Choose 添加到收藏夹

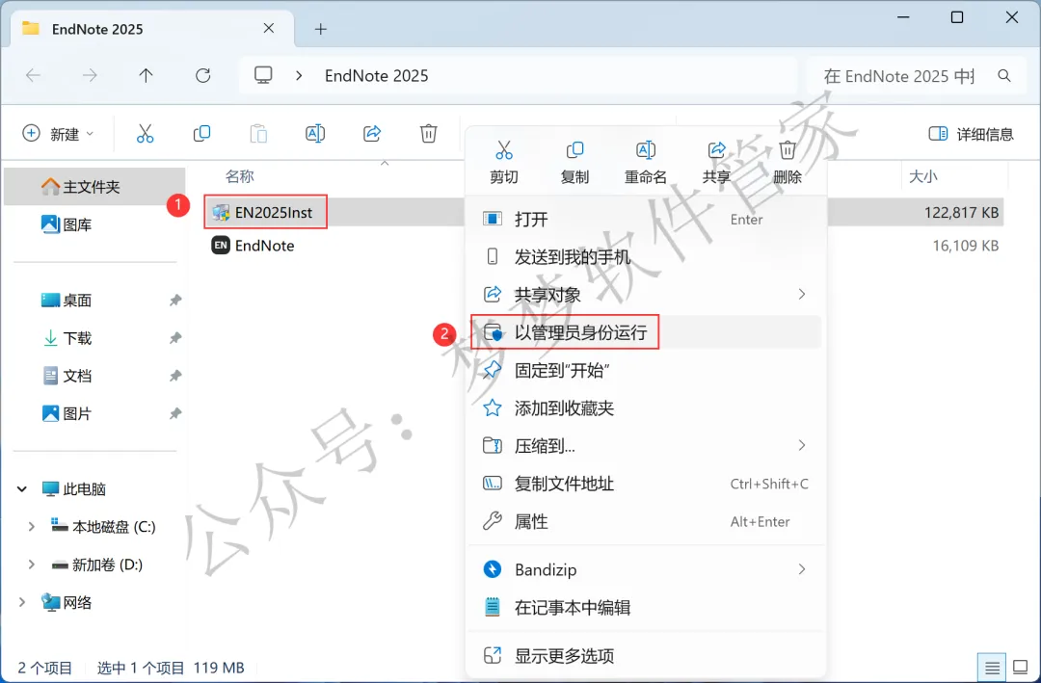pyautogui.click(x=648, y=407)
